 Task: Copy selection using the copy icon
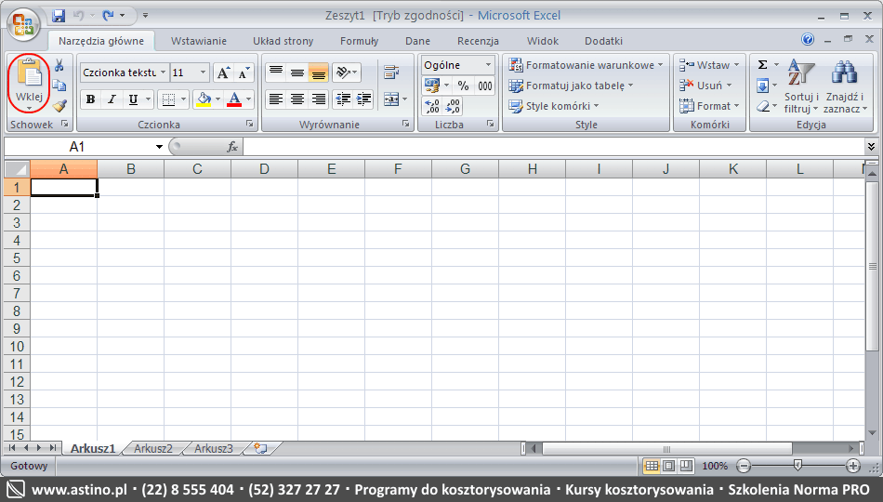click(59, 86)
